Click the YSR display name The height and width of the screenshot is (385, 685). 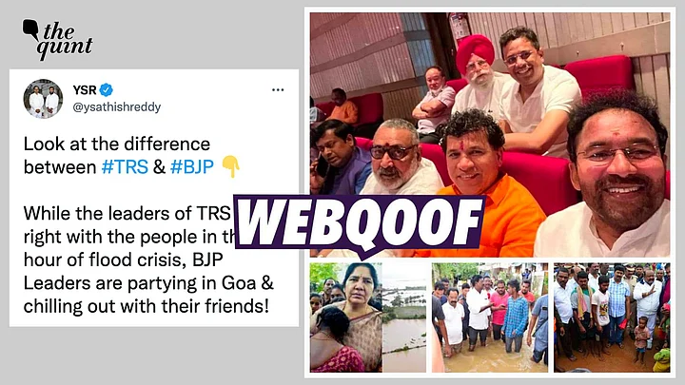point(85,90)
